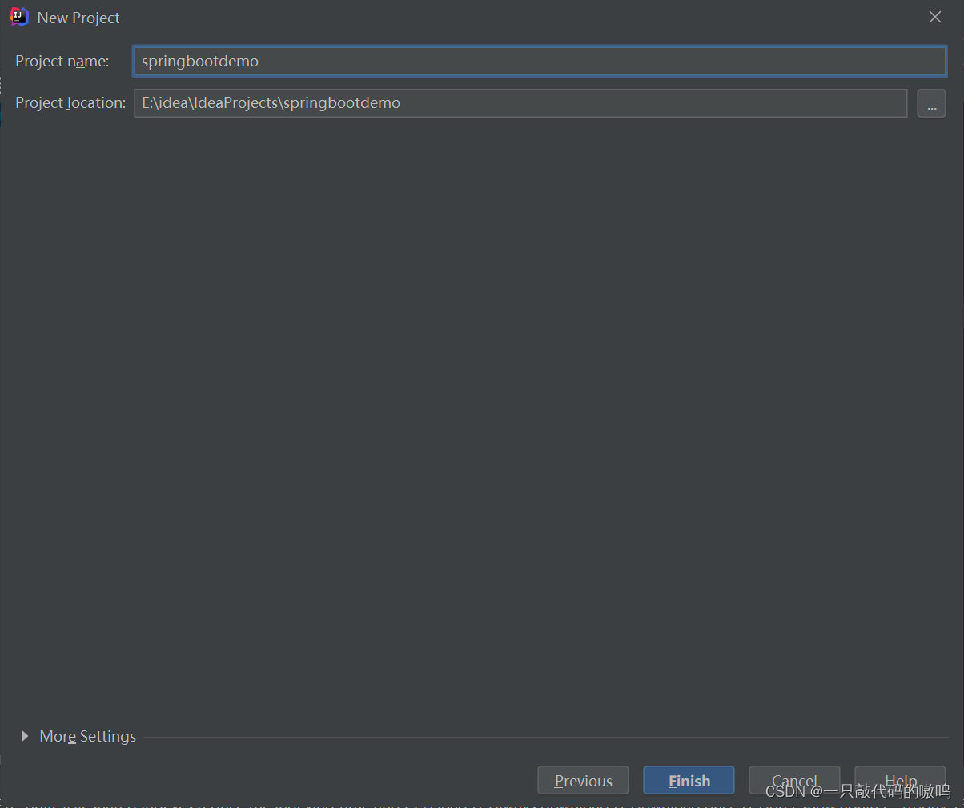
Task: Click the Project location label
Action: coord(70,103)
